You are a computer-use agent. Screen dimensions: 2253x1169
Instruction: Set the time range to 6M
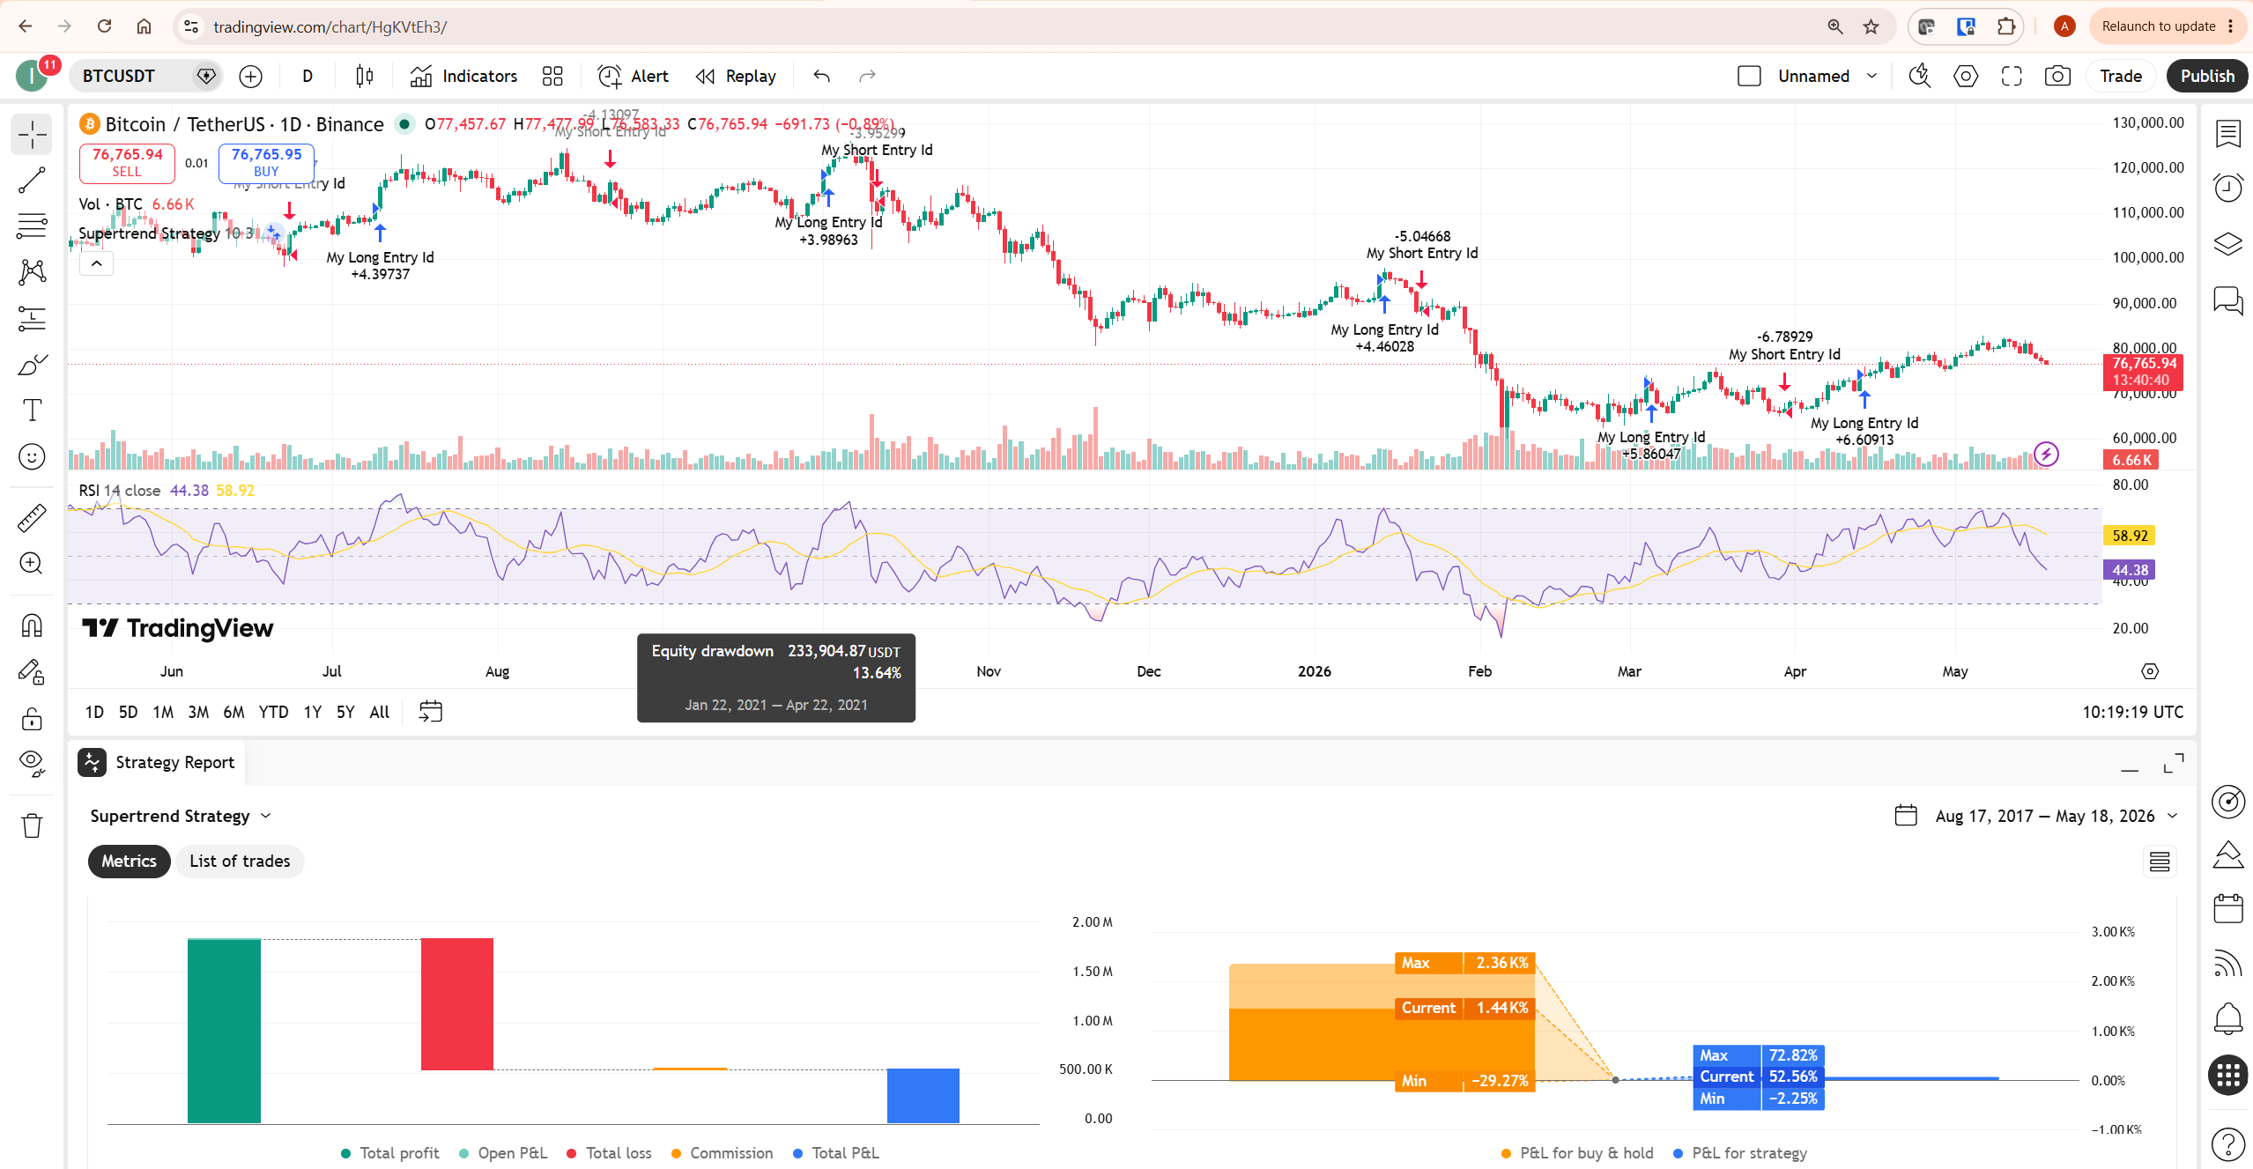click(x=233, y=713)
